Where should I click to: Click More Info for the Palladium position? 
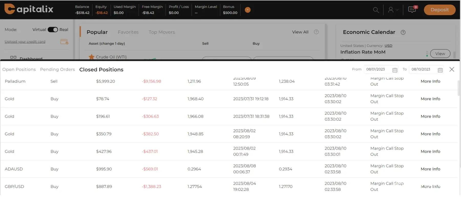tap(430, 81)
